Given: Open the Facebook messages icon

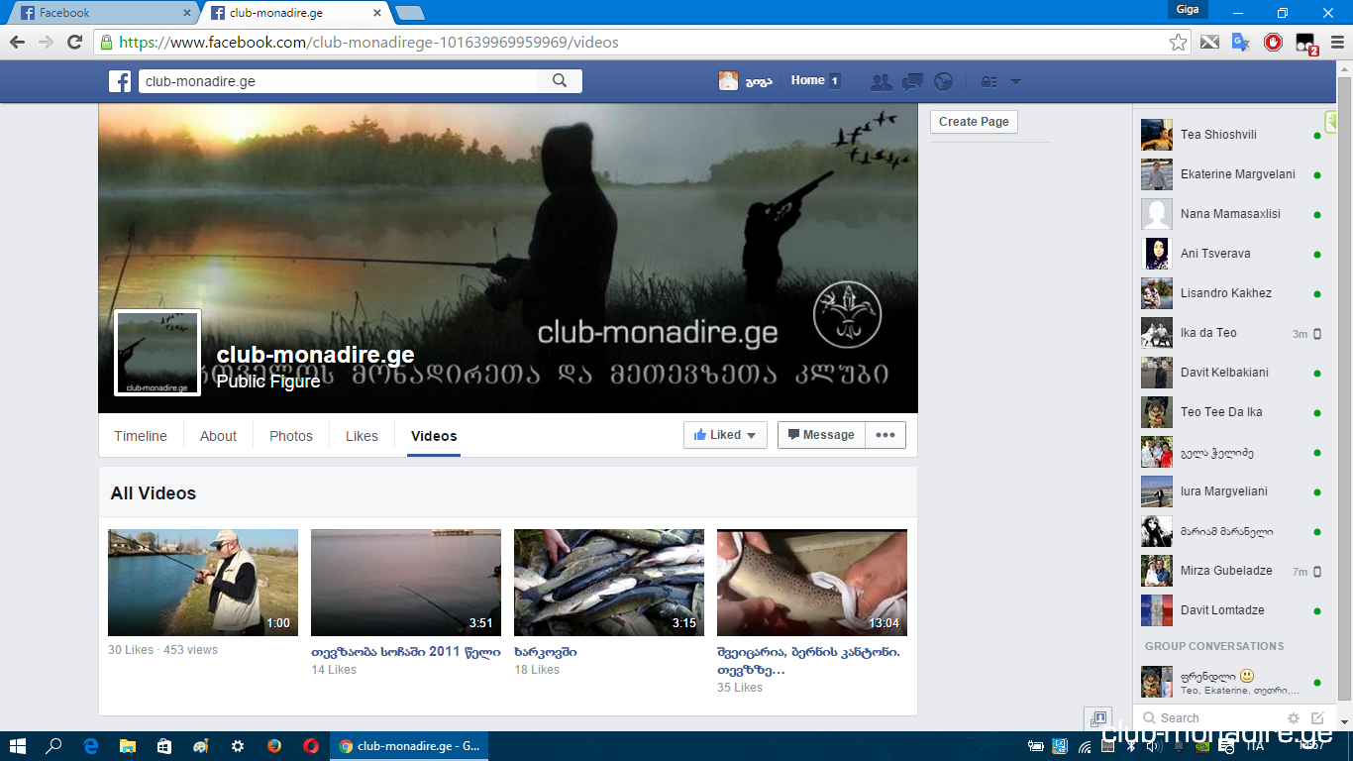Looking at the screenshot, I should click(912, 82).
